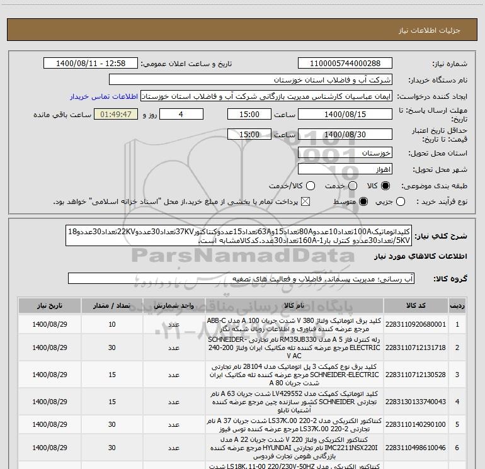Click the واحد شمارش column header
Viewport: 485px width, 469px height.
(x=174, y=305)
